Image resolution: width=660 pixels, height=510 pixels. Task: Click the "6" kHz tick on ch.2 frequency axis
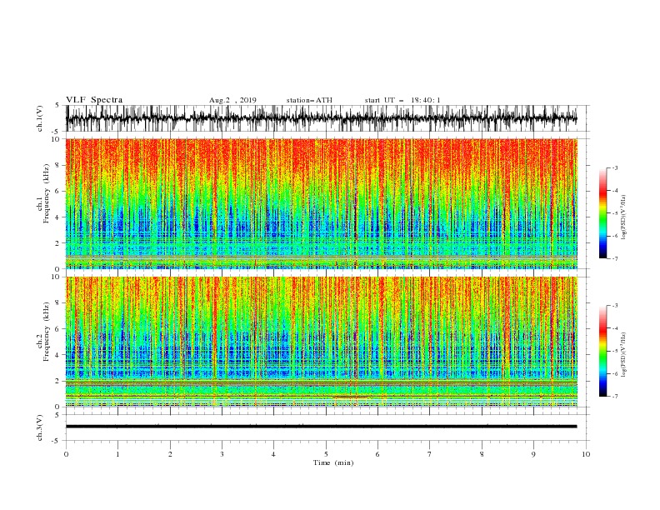click(x=58, y=329)
